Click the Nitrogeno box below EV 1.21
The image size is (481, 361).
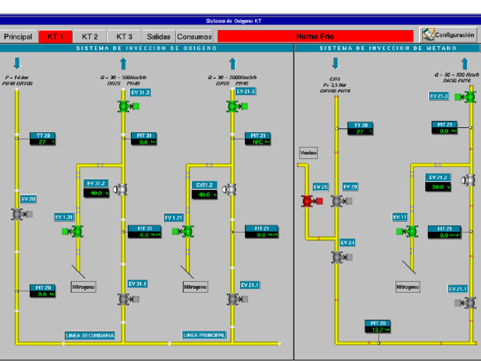pyautogui.click(x=195, y=287)
